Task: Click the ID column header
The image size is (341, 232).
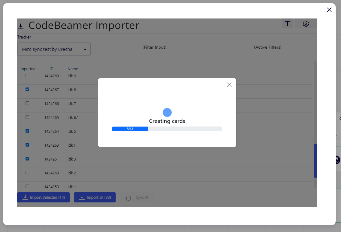Action: 51,69
